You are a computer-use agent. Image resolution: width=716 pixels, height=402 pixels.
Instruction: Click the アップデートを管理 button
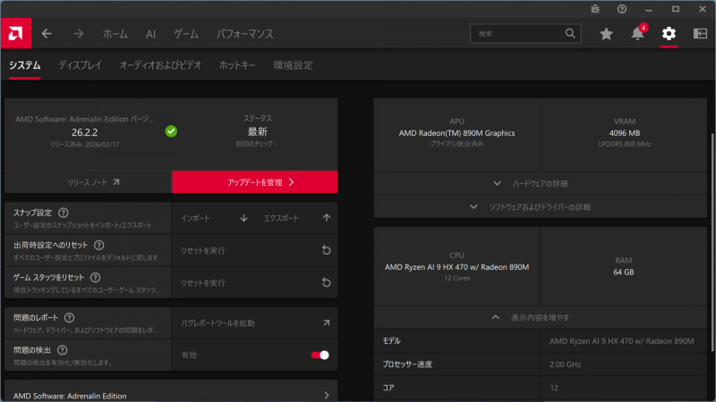(x=255, y=182)
